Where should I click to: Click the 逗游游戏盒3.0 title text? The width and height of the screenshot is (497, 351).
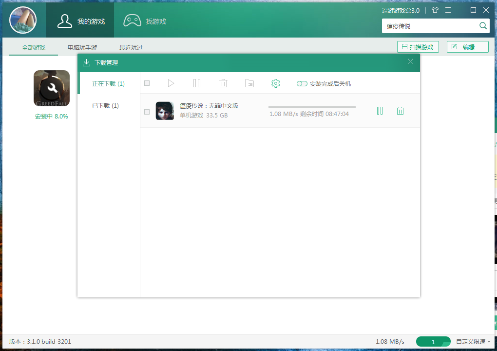pos(401,10)
